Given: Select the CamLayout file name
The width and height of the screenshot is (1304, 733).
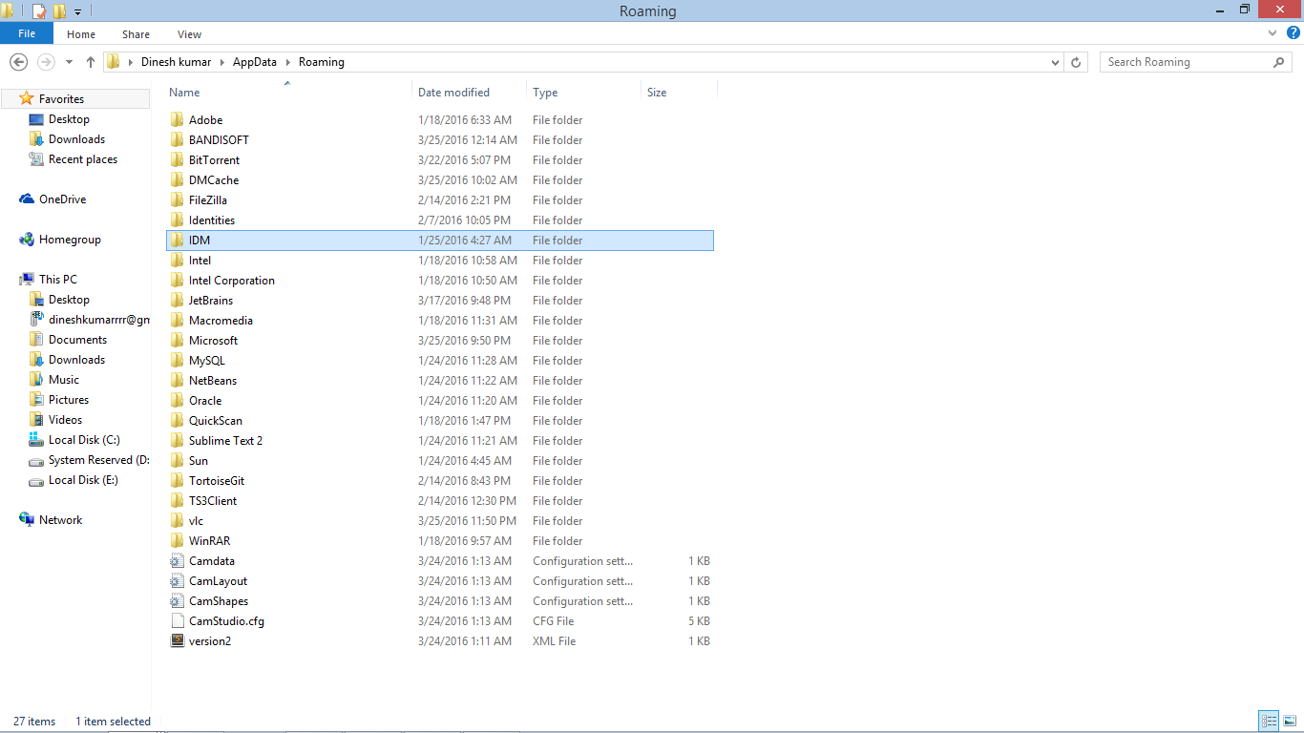Looking at the screenshot, I should tap(218, 581).
